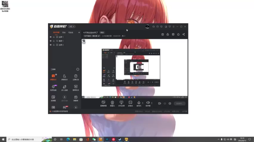Open Steam from the taskbar

120,139
